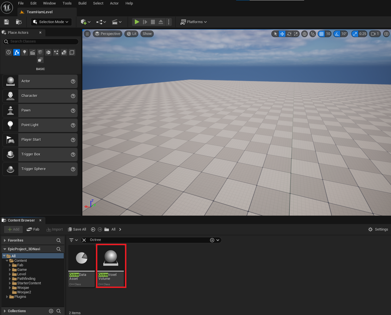Open the Actor menu

(114, 3)
